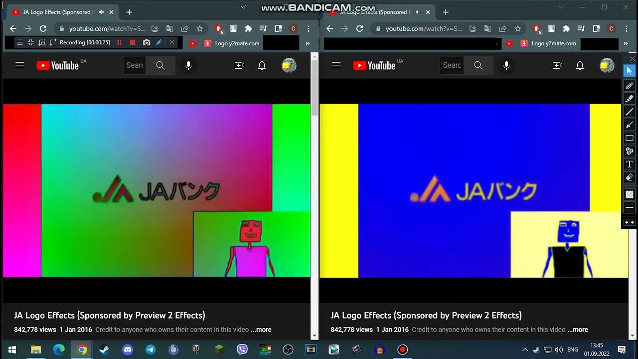Show hidden system tray icons
The width and height of the screenshot is (638, 359).
click(525, 350)
